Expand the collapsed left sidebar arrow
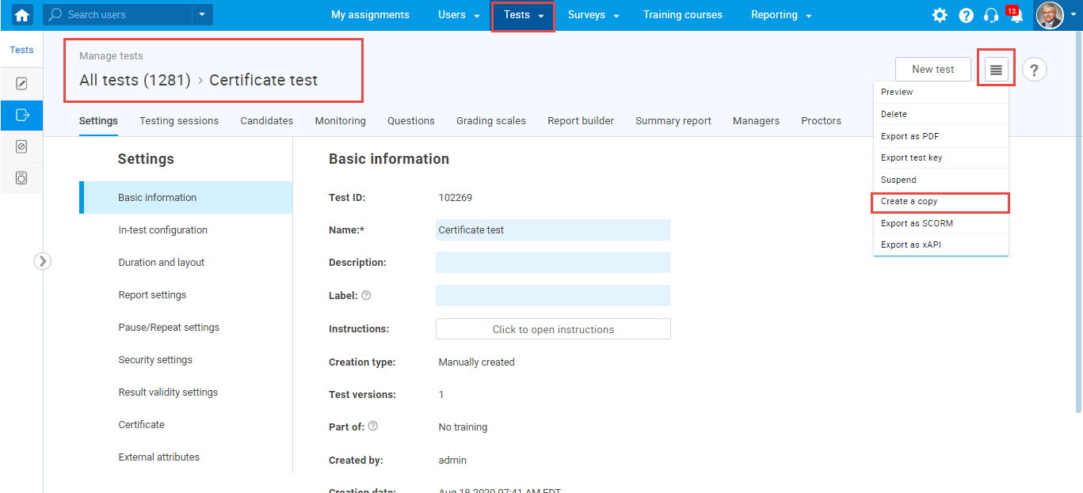The width and height of the screenshot is (1083, 493). [x=43, y=261]
